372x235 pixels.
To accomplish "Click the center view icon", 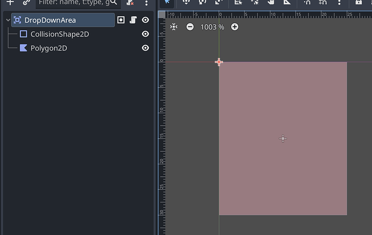I will pyautogui.click(x=174, y=27).
